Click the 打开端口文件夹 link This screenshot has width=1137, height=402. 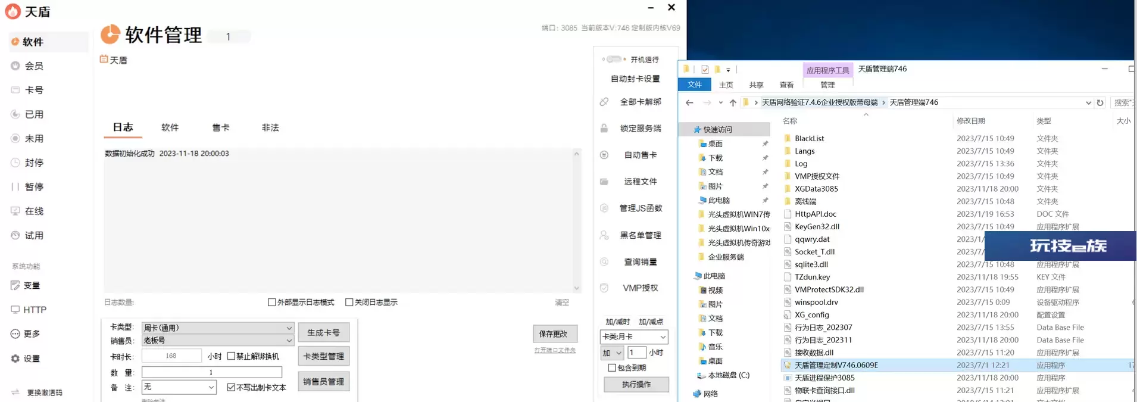555,350
